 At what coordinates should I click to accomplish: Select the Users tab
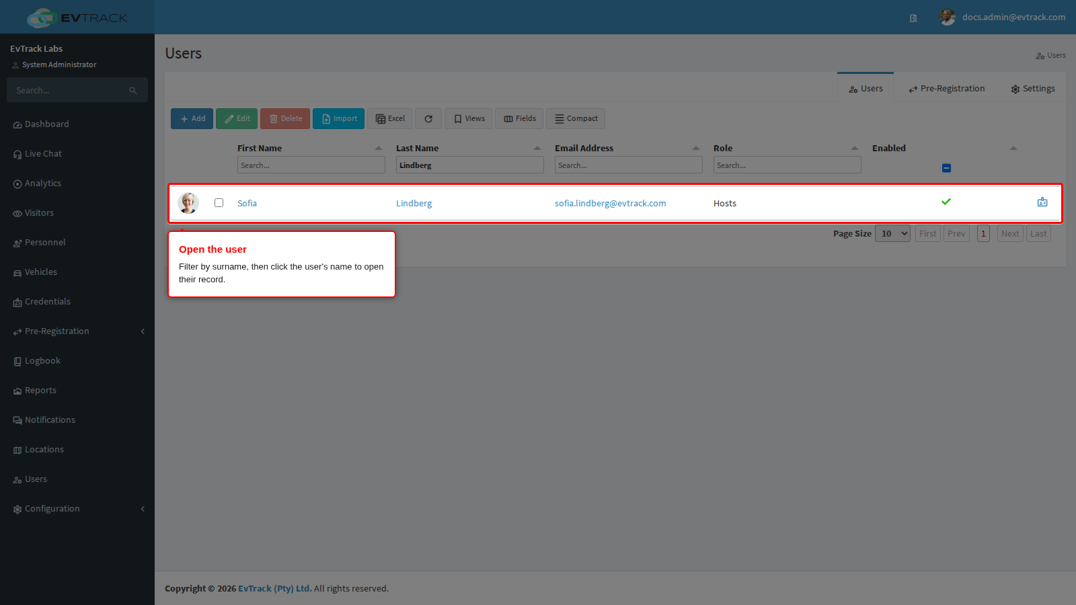tap(866, 88)
